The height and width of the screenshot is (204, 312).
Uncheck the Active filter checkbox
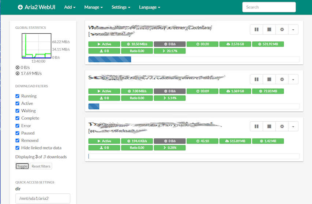[18, 103]
